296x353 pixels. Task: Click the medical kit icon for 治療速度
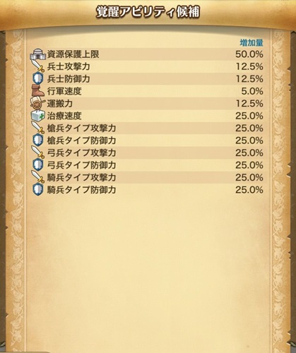tap(37, 116)
